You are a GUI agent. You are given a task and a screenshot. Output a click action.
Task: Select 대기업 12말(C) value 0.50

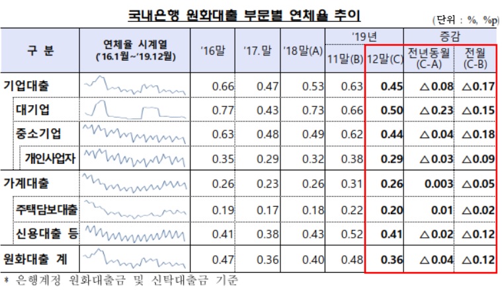pos(392,110)
